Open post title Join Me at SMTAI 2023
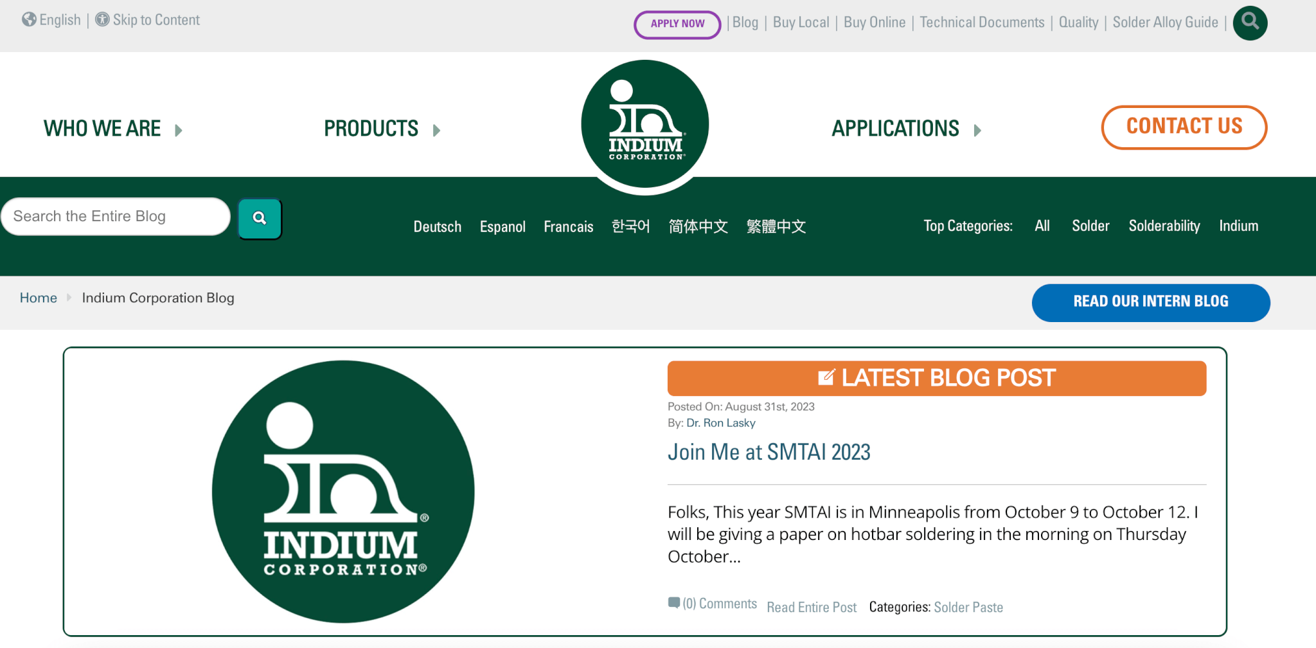 click(769, 452)
